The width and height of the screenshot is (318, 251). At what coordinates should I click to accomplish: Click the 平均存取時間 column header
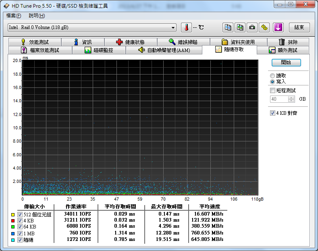[x=120, y=207]
